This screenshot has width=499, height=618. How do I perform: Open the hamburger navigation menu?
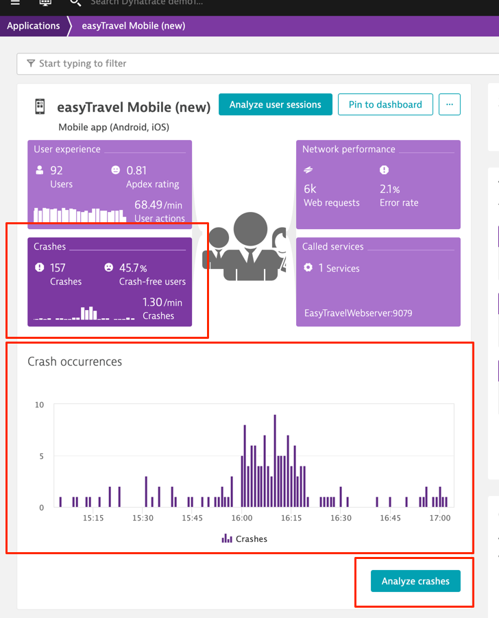tap(15, 2)
